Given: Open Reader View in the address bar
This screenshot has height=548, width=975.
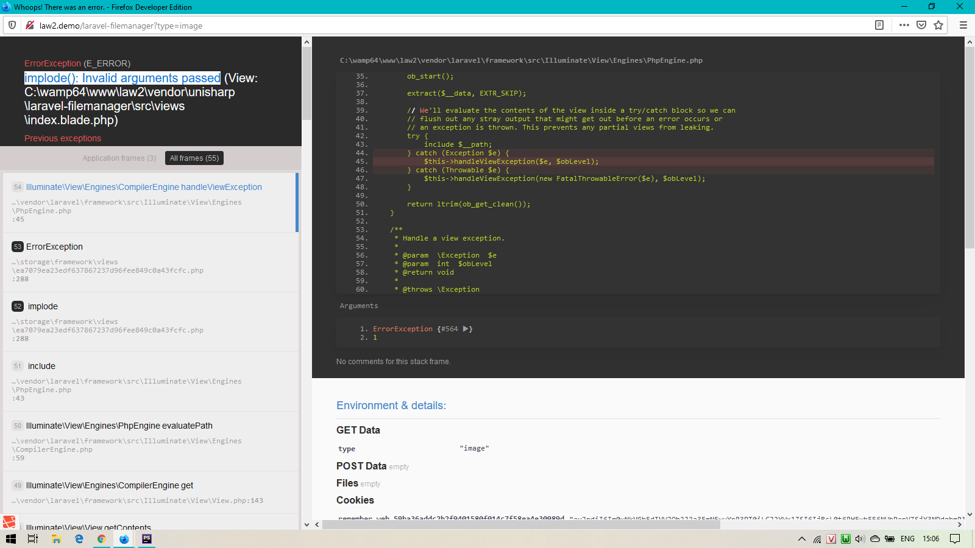Looking at the screenshot, I should [879, 25].
